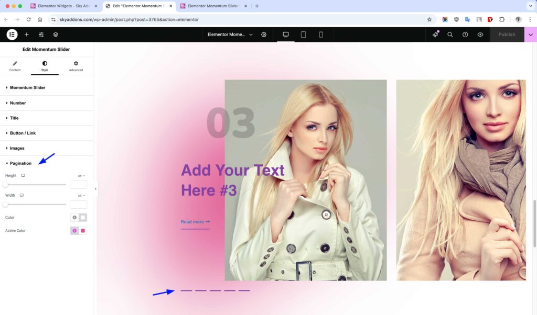
Task: Click the first pagination dash
Action: (x=186, y=290)
